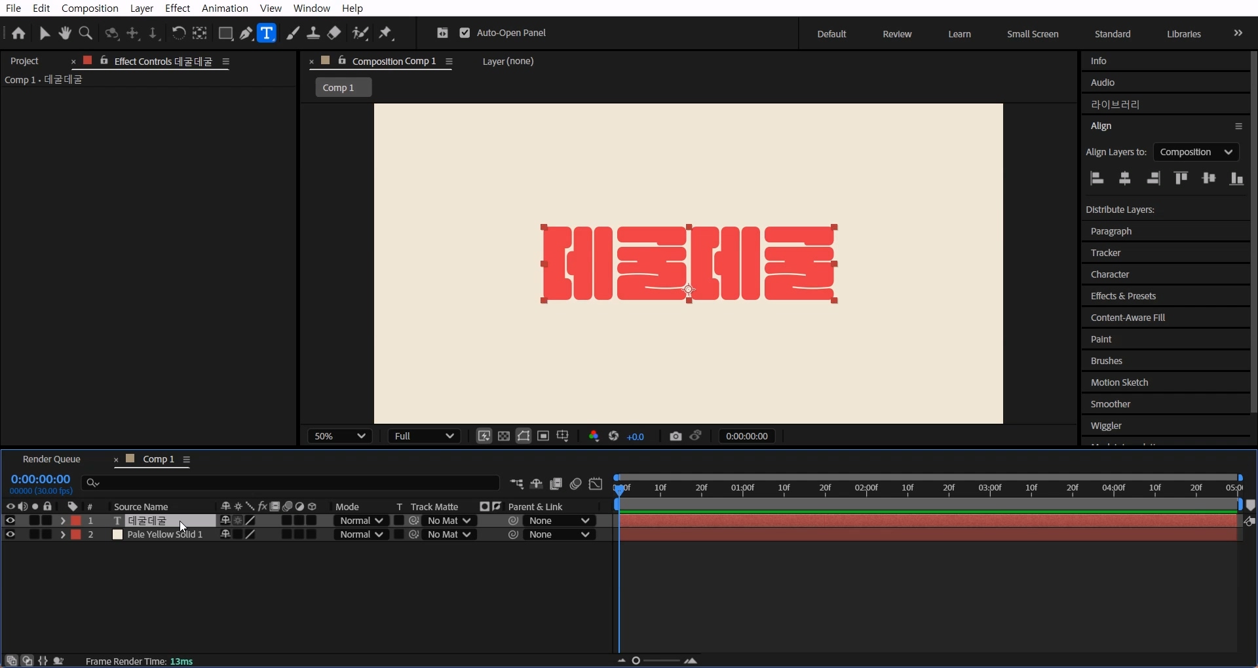Enable frame blending for composition
Image resolution: width=1258 pixels, height=668 pixels.
556,484
